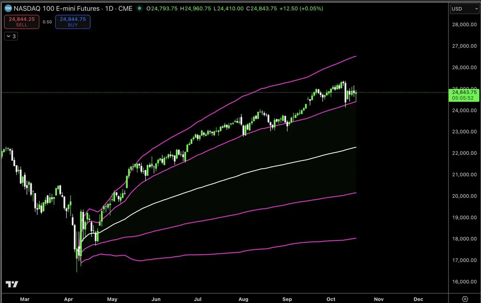Click the red SELL 24,844.25 button

pyautogui.click(x=22, y=22)
